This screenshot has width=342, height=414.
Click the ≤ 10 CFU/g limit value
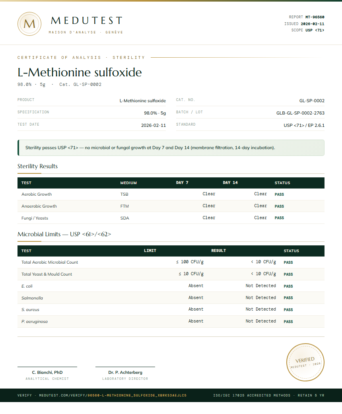(191, 274)
